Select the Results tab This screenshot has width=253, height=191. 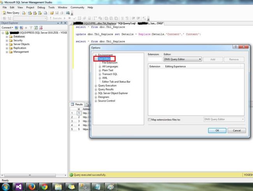point(77,104)
